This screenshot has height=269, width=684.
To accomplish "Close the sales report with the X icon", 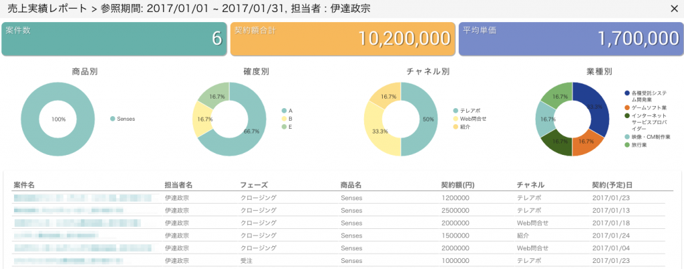I will [673, 9].
